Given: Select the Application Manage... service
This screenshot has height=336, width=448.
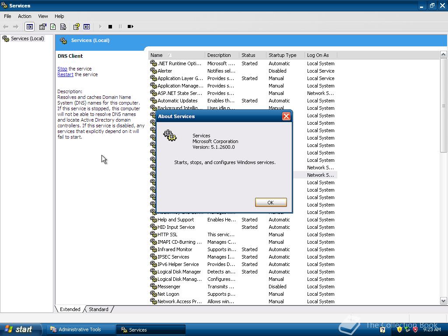Looking at the screenshot, I should click(243, 86).
